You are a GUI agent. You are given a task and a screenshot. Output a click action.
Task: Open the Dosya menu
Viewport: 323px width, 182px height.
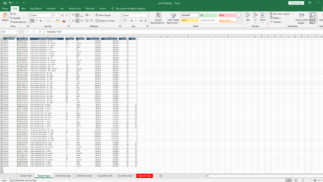pyautogui.click(x=5, y=9)
